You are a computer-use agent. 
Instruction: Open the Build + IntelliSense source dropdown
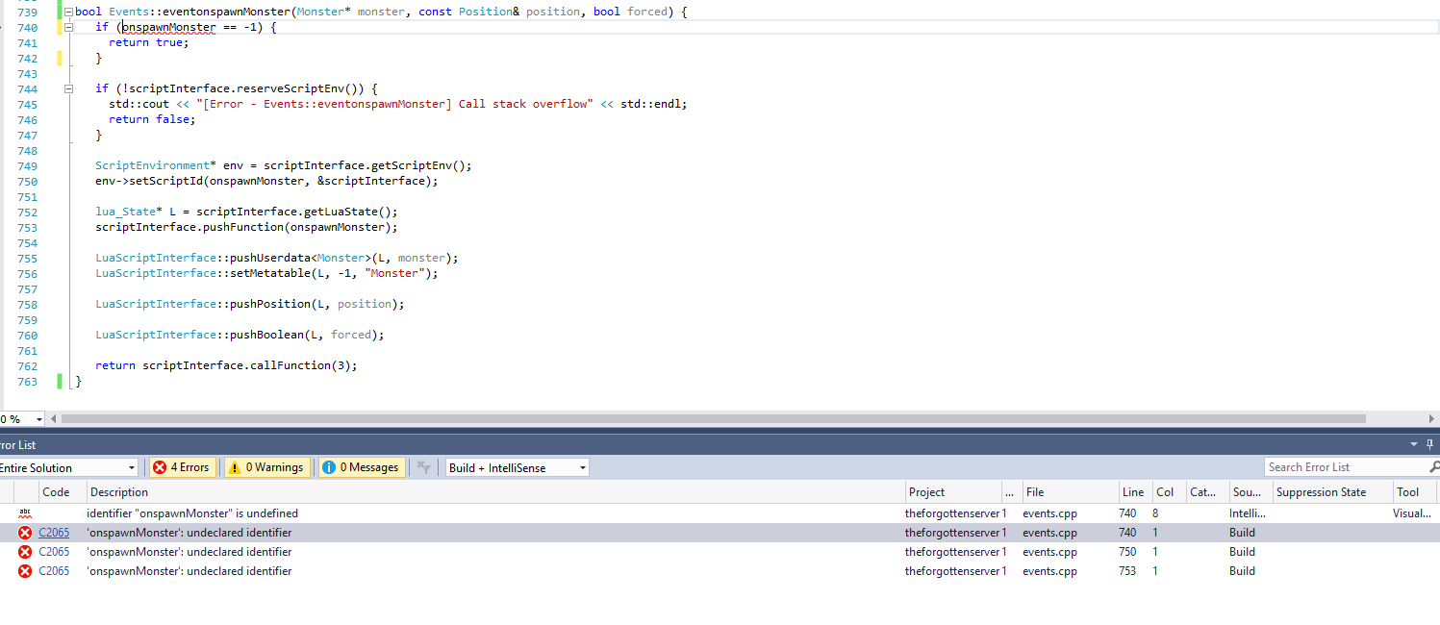517,467
